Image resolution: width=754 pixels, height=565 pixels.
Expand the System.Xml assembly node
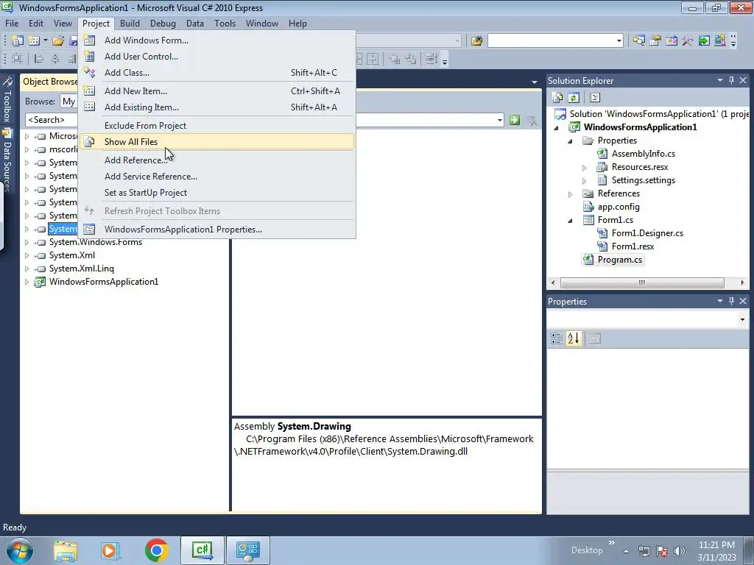click(27, 255)
